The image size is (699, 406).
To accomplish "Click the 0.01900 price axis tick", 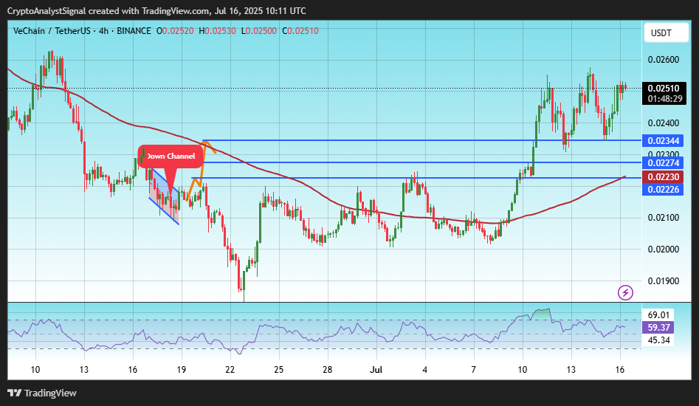I will 664,281.
